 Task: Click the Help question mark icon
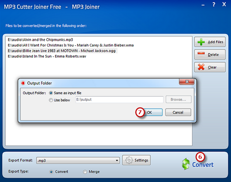[214, 5]
